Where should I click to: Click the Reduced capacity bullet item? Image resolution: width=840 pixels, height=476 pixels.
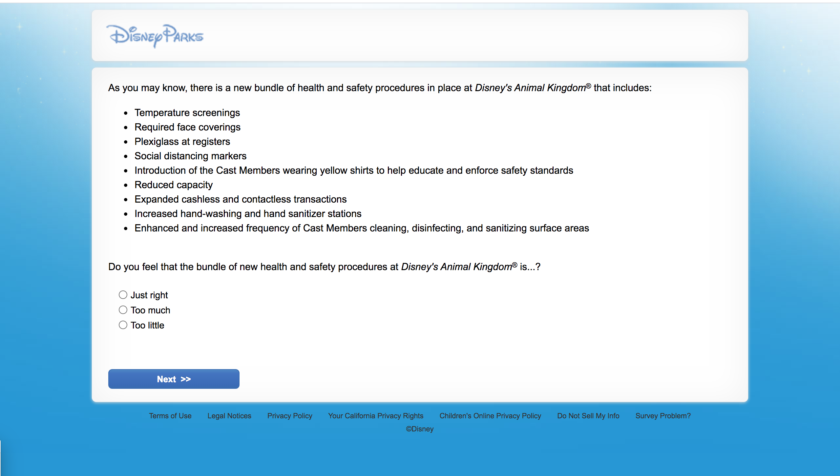(173, 185)
